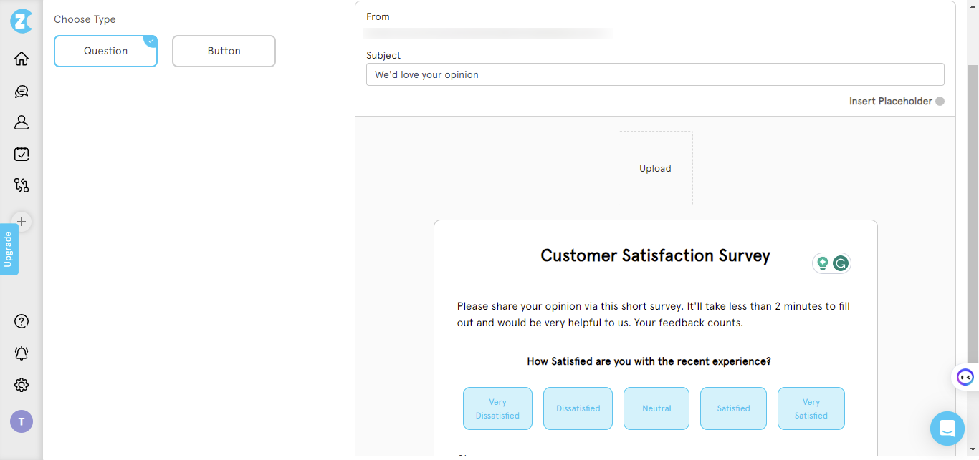Switch to the Button message type
The height and width of the screenshot is (460, 979).
(x=224, y=51)
